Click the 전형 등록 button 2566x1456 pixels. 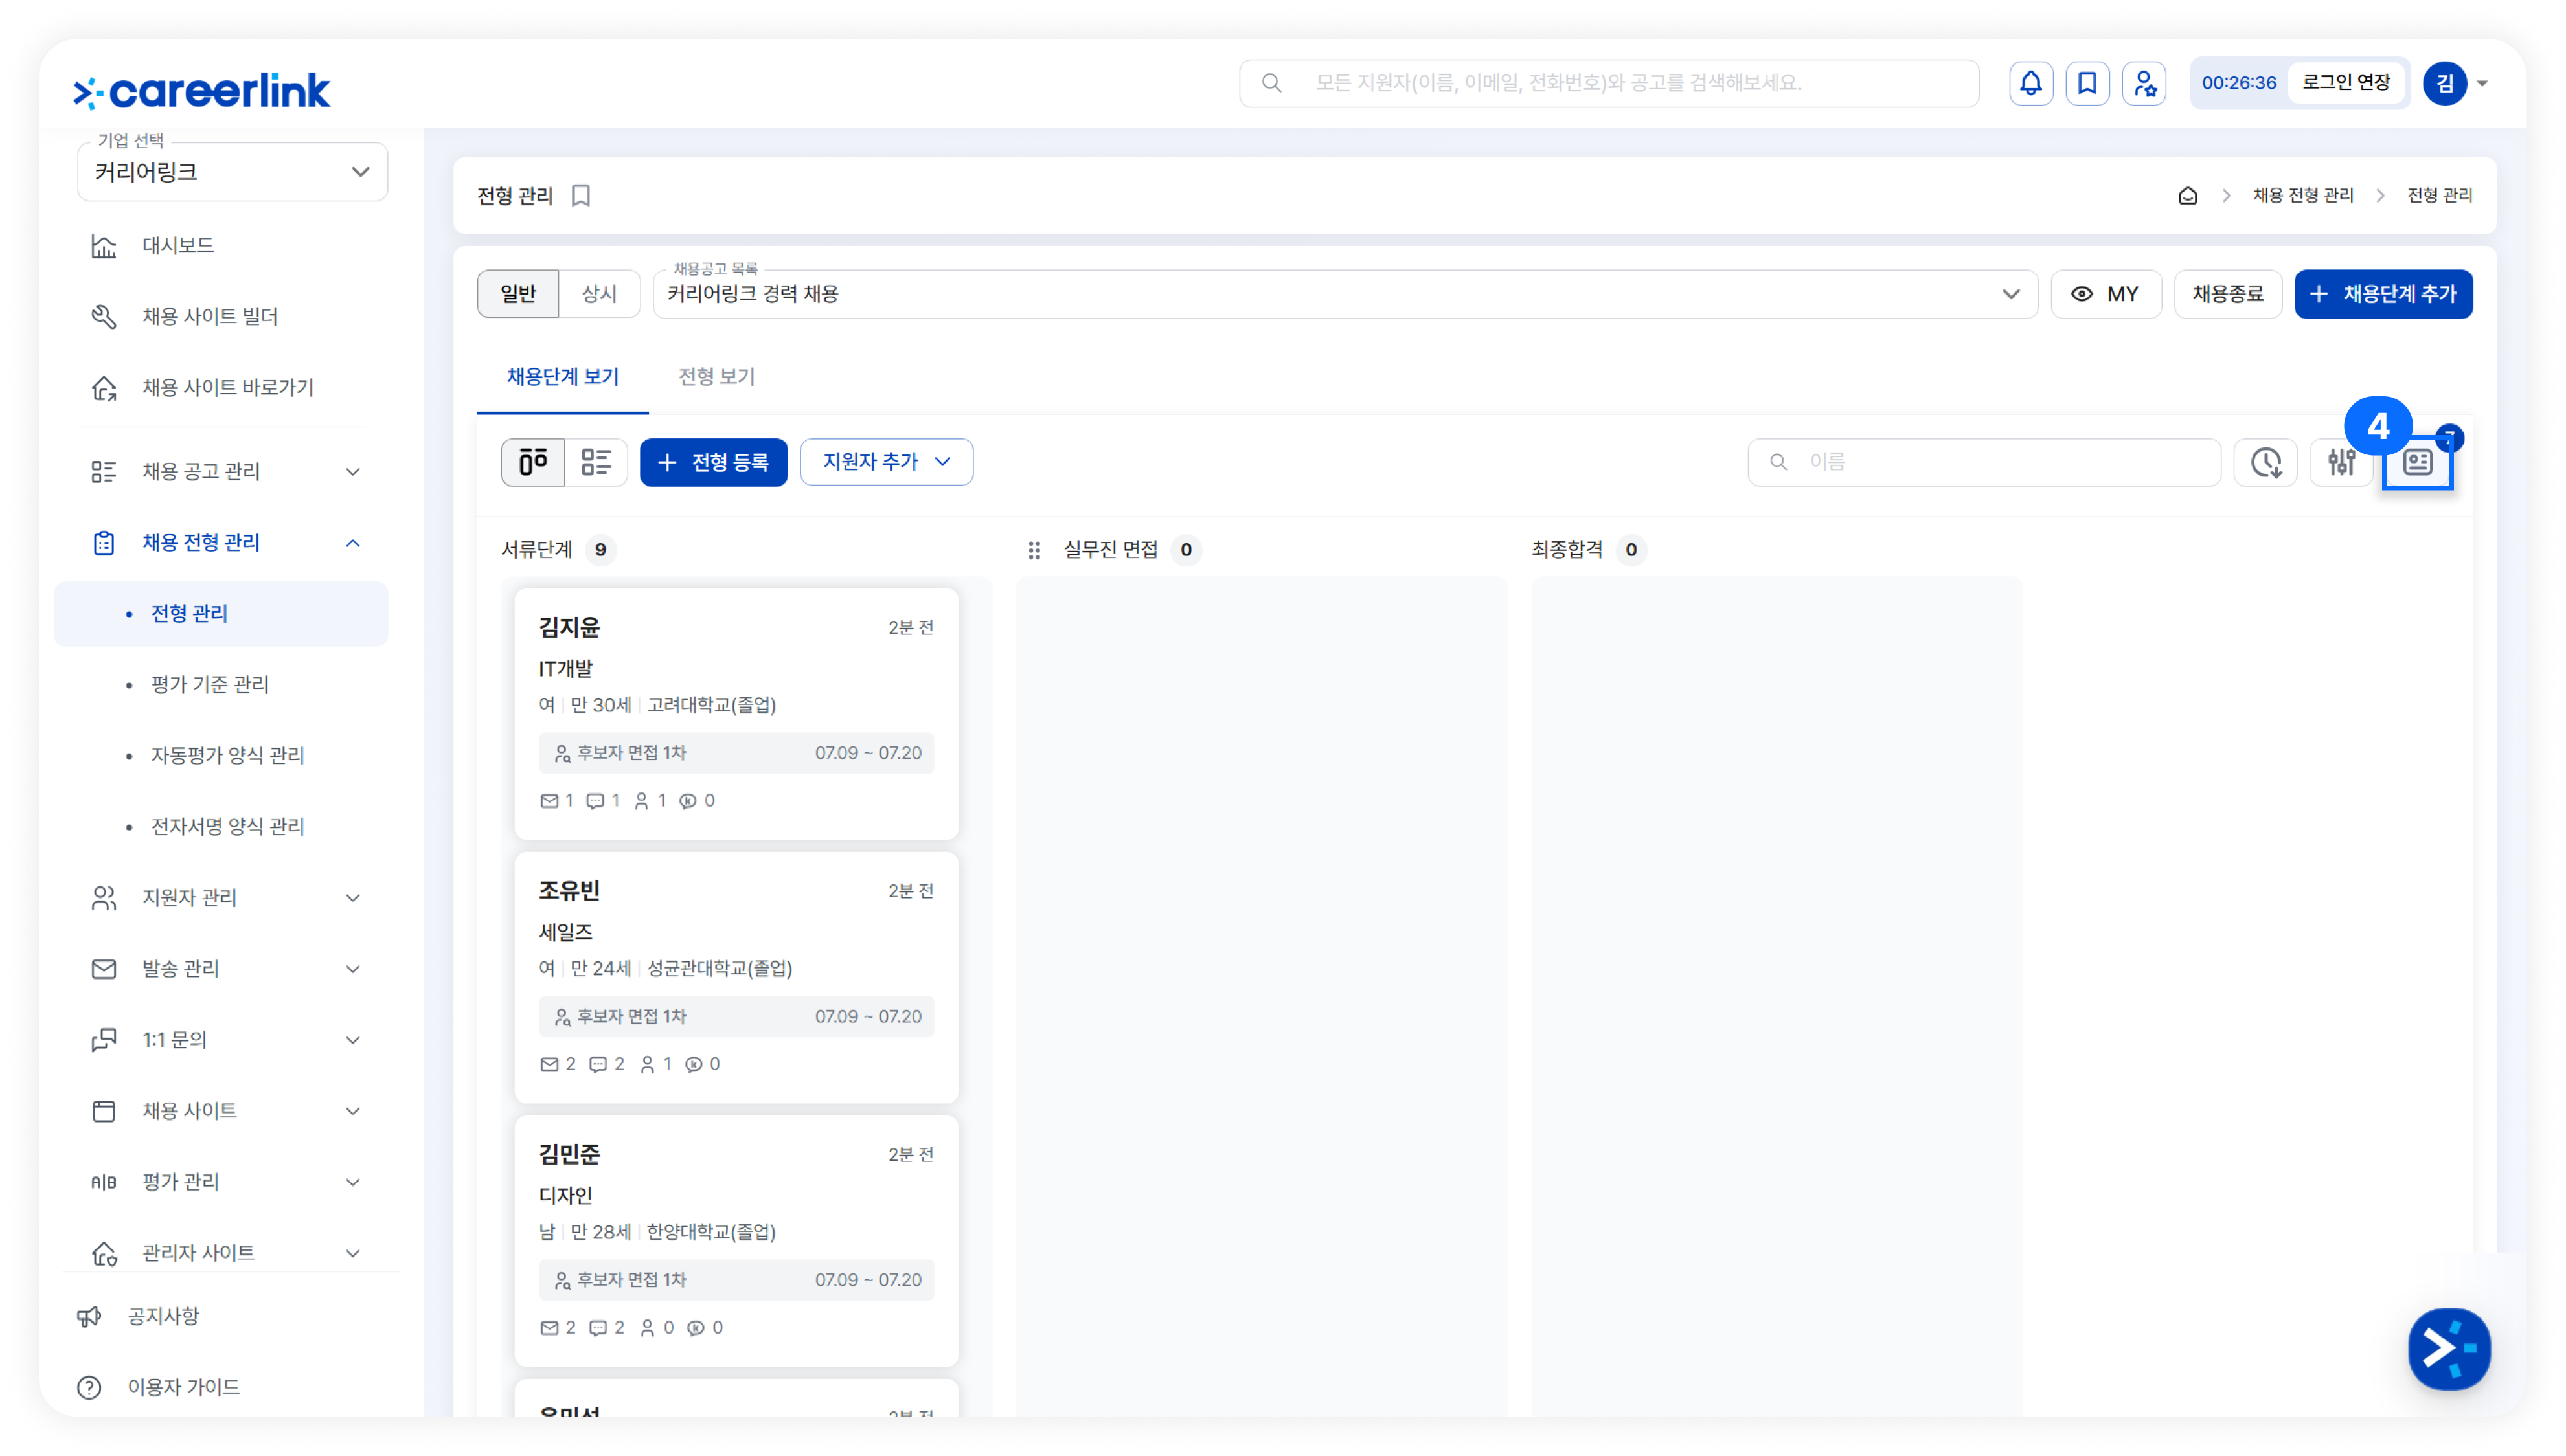[x=713, y=462]
